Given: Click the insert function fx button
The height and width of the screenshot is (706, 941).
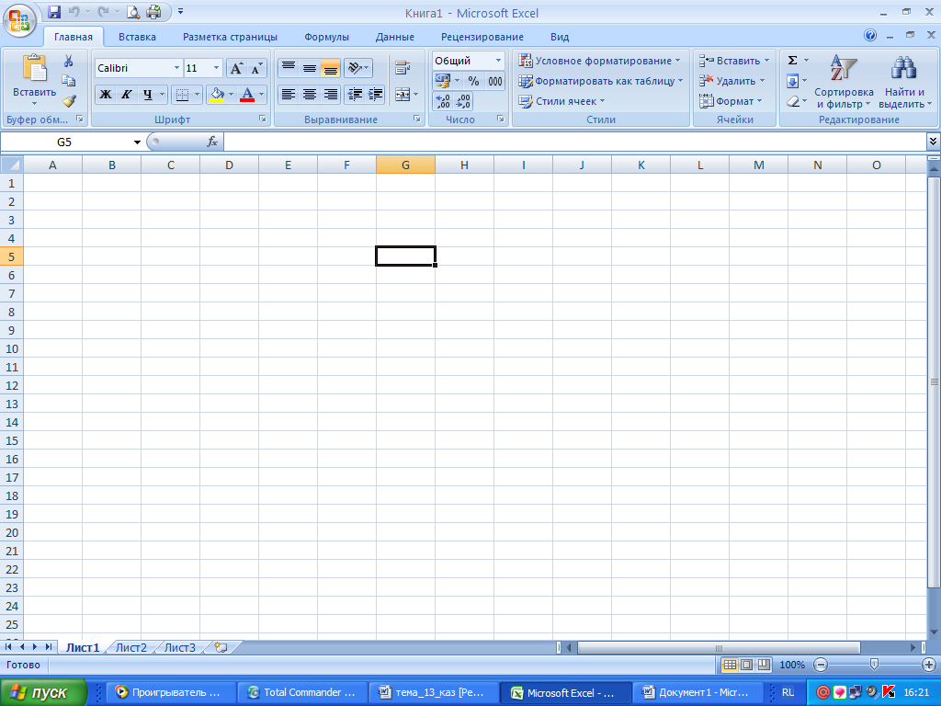Looking at the screenshot, I should pyautogui.click(x=212, y=142).
